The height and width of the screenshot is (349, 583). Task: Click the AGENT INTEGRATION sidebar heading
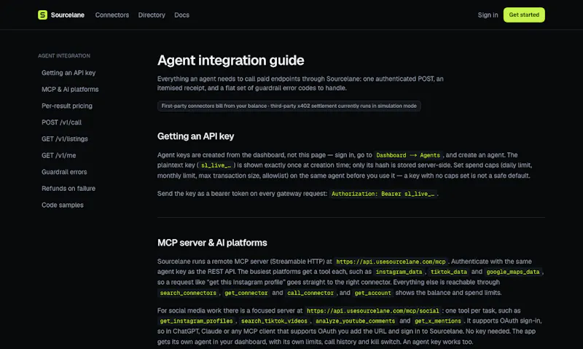(x=64, y=56)
